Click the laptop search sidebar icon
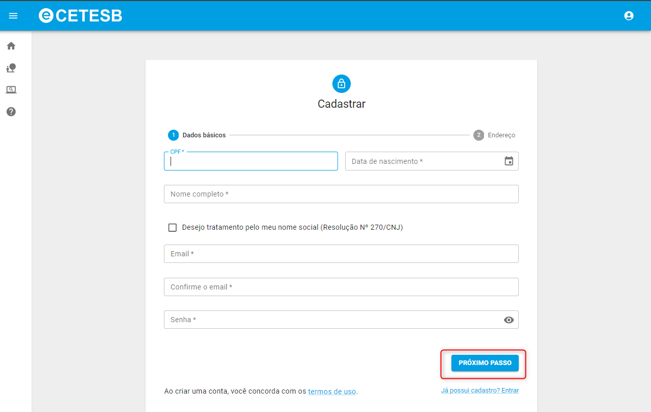This screenshot has height=412, width=651. [x=11, y=90]
